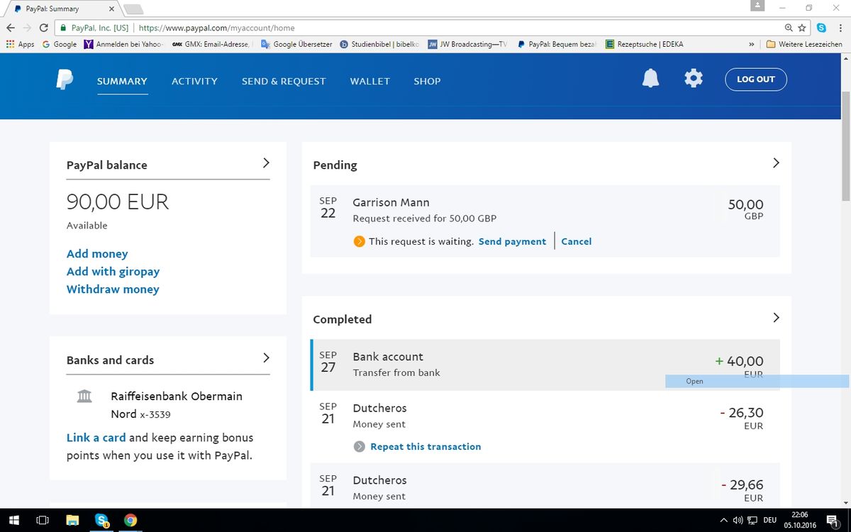Click the Repeat this transaction arrow icon
Image resolution: width=851 pixels, height=532 pixels.
tap(359, 446)
